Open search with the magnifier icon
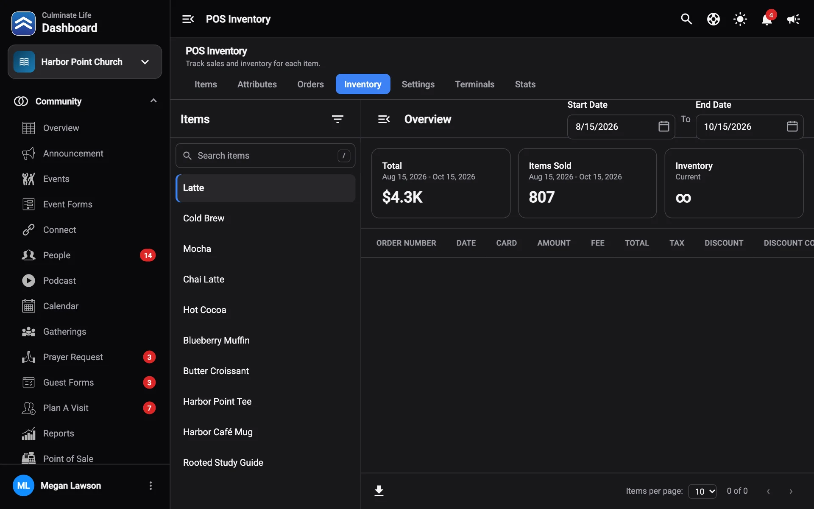This screenshot has width=814, height=509. (686, 19)
